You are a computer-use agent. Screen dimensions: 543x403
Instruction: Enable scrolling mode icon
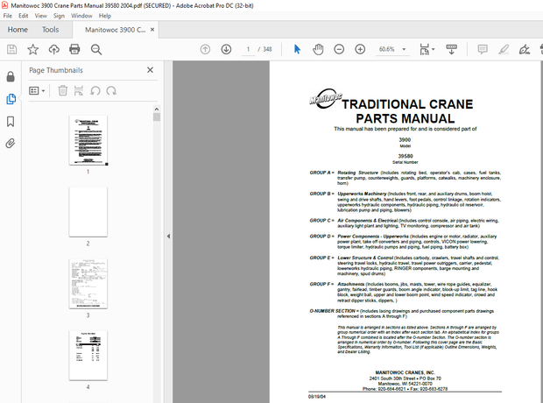coord(451,50)
